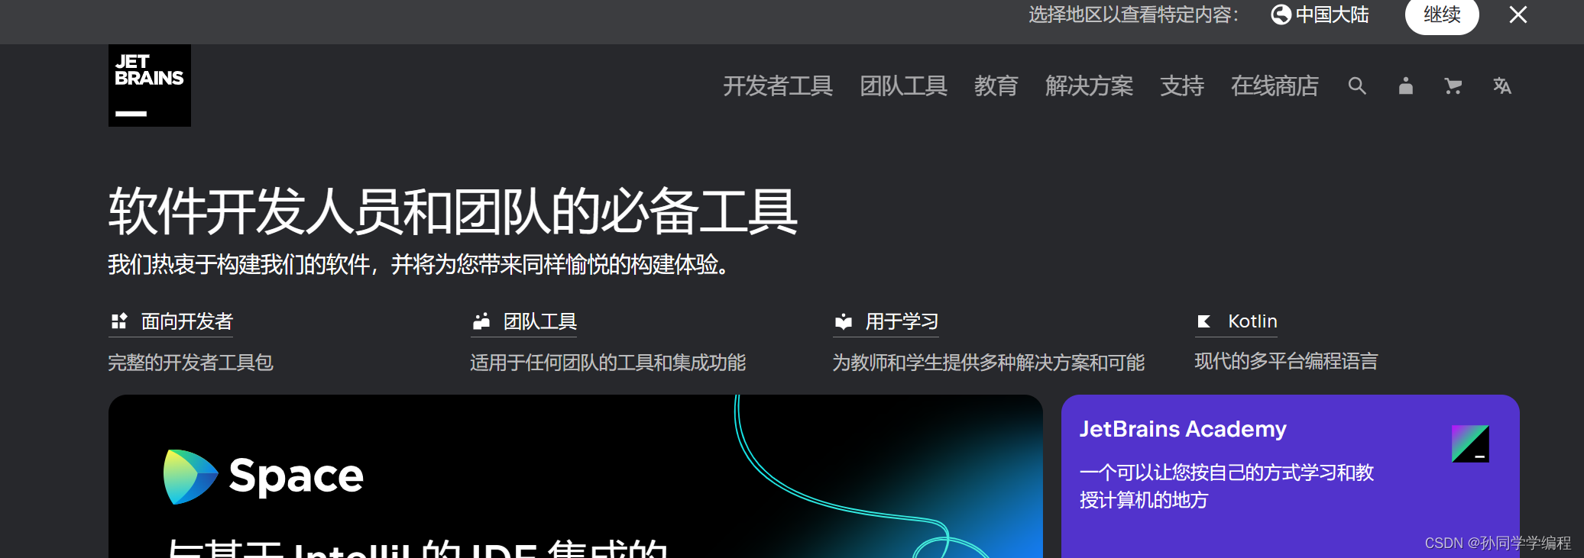Open the shopping cart icon
This screenshot has height=558, width=1584.
[x=1453, y=85]
